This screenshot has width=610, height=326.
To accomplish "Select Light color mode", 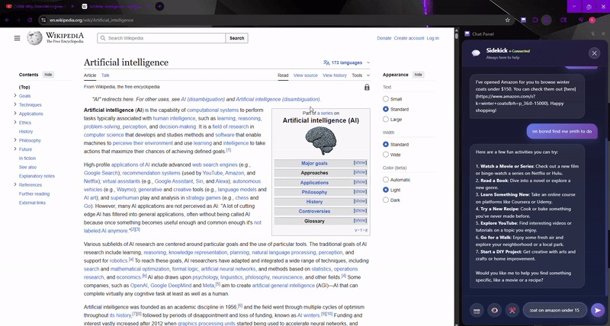I will tap(386, 190).
